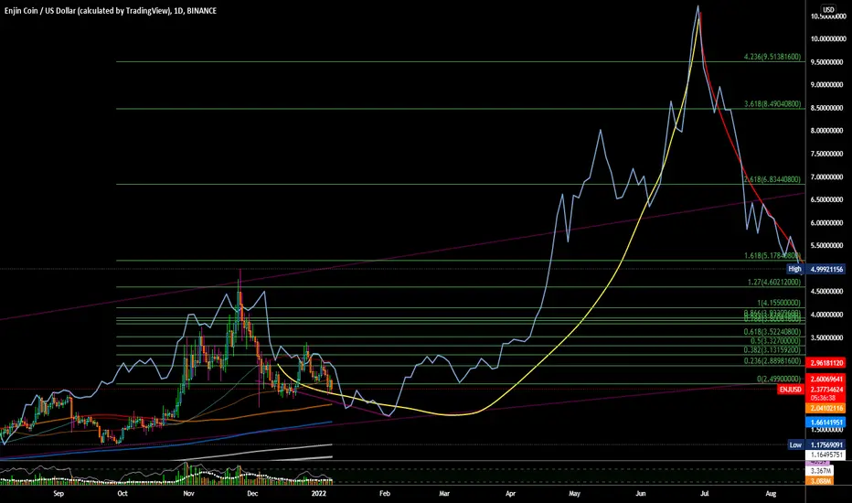The image size is (852, 503).
Task: Select the 1(4.15500000) Fibonacci label
Action: click(779, 303)
